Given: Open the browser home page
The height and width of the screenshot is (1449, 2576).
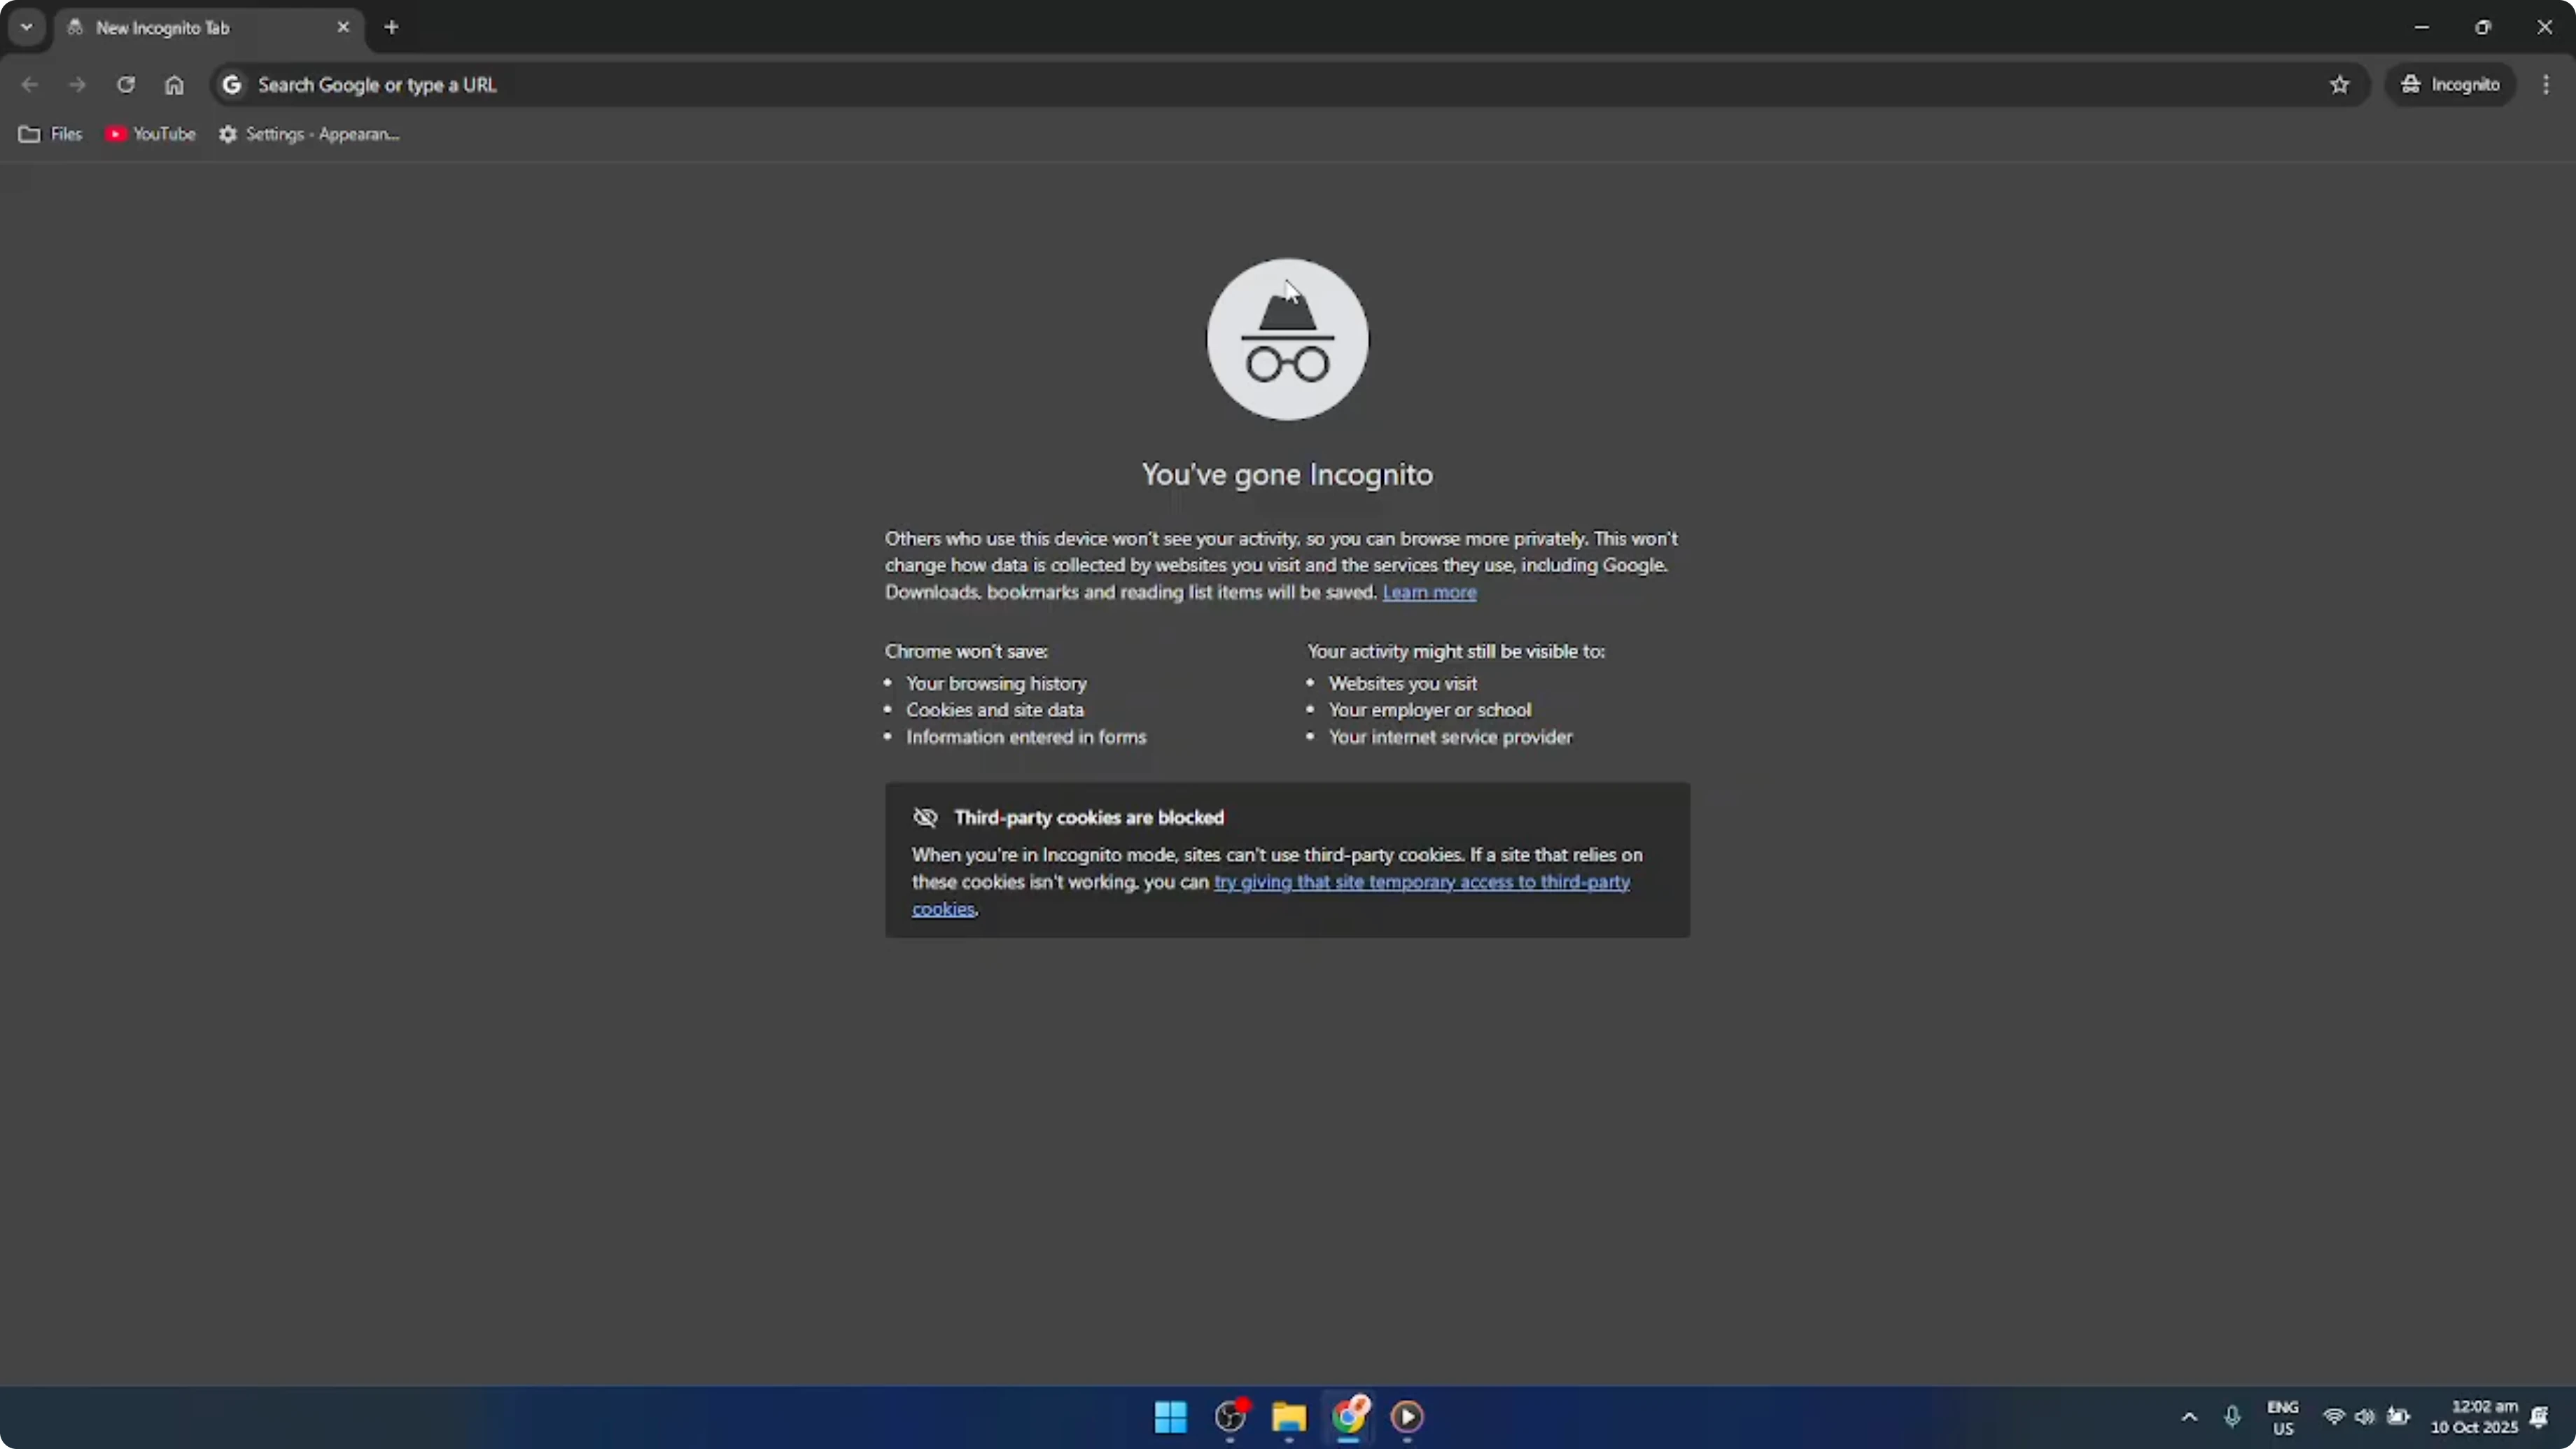Looking at the screenshot, I should [x=174, y=85].
